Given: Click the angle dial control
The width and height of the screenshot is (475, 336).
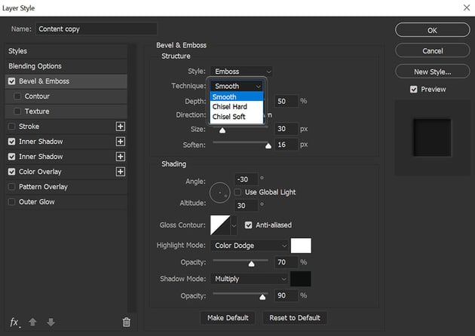Looking at the screenshot, I should (x=220, y=193).
